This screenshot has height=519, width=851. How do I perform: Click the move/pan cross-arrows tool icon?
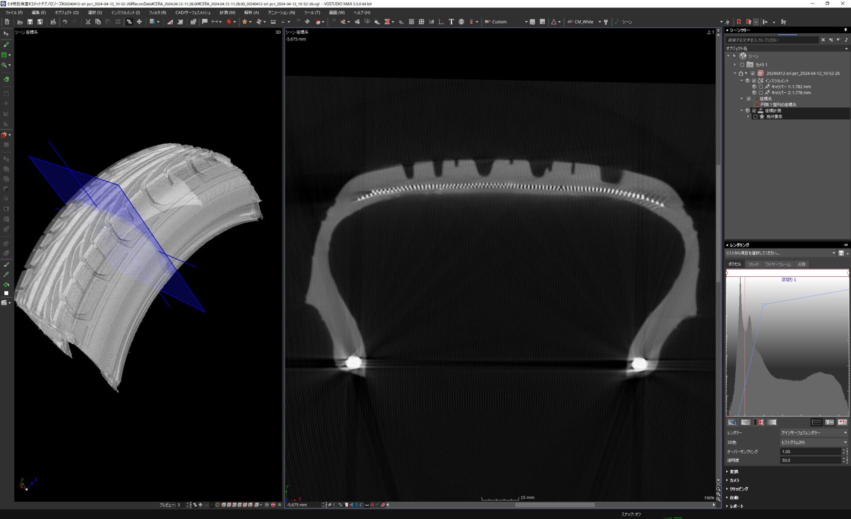pyautogui.click(x=139, y=22)
